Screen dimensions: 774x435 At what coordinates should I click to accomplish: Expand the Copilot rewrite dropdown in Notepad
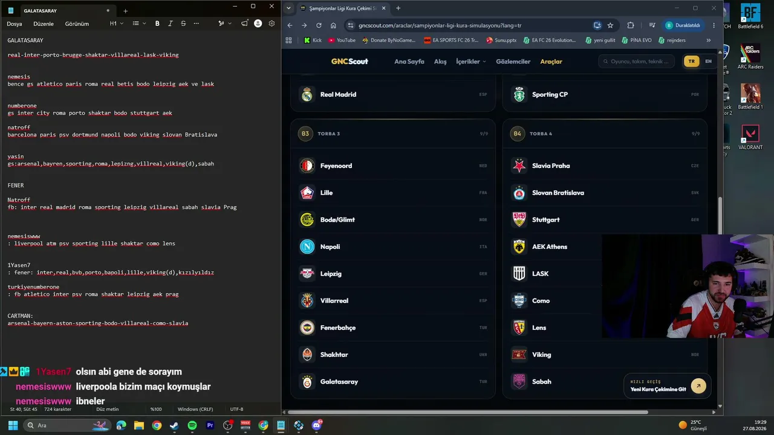pyautogui.click(x=225, y=24)
